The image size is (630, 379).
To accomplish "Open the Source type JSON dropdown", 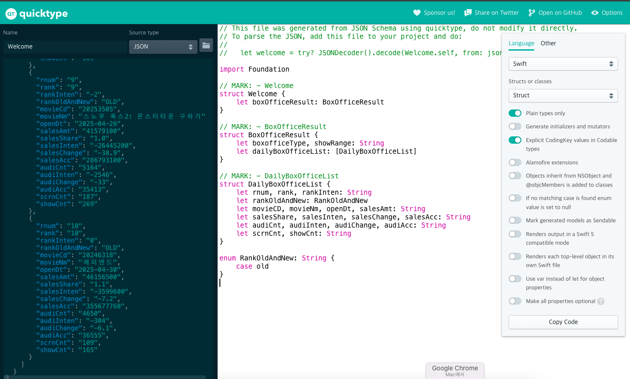I will 163,47.
